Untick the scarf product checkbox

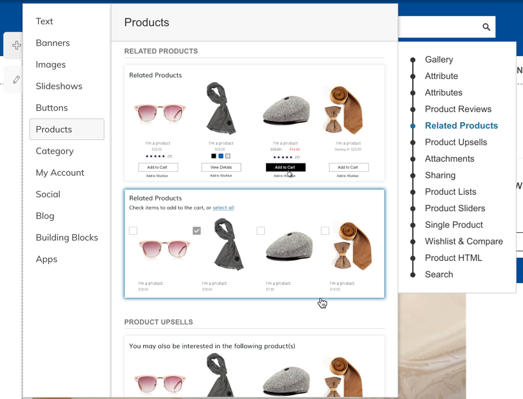[x=197, y=230]
